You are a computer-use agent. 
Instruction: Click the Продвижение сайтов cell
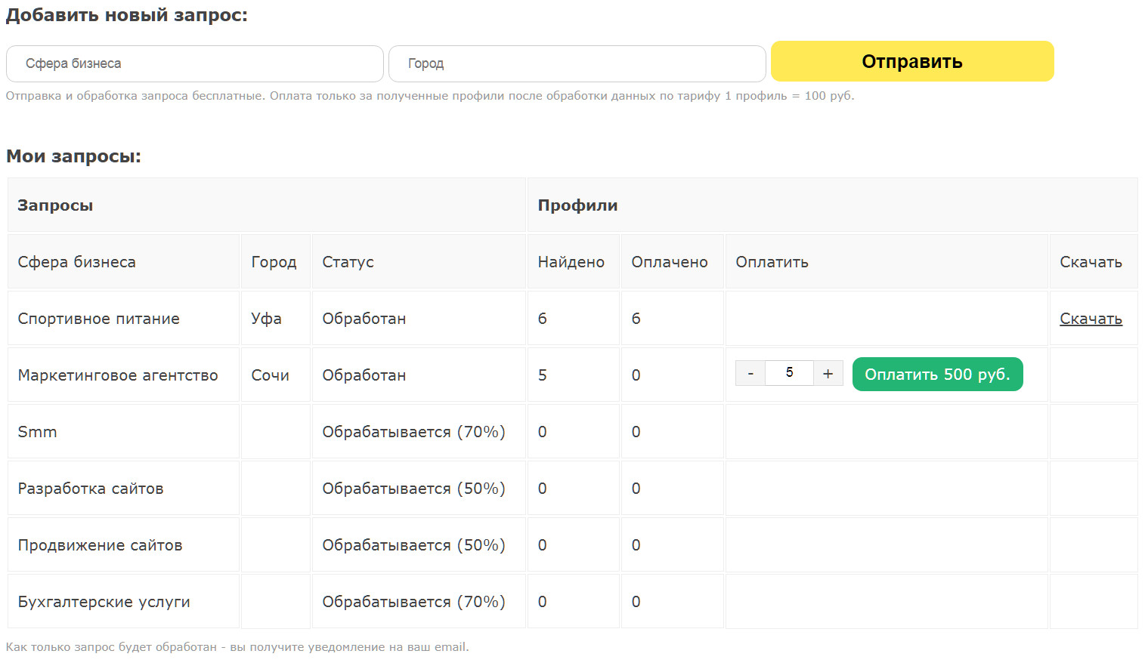point(123,545)
